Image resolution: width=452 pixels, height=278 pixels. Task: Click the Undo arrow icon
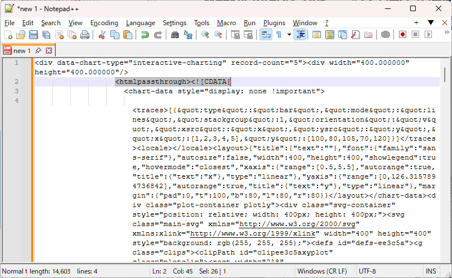145,35
